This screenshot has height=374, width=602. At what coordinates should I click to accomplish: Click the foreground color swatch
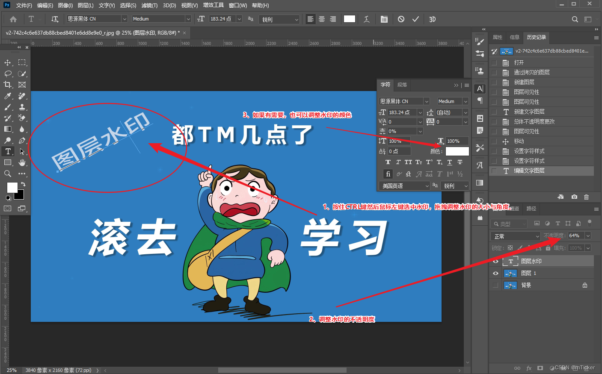pos(12,188)
